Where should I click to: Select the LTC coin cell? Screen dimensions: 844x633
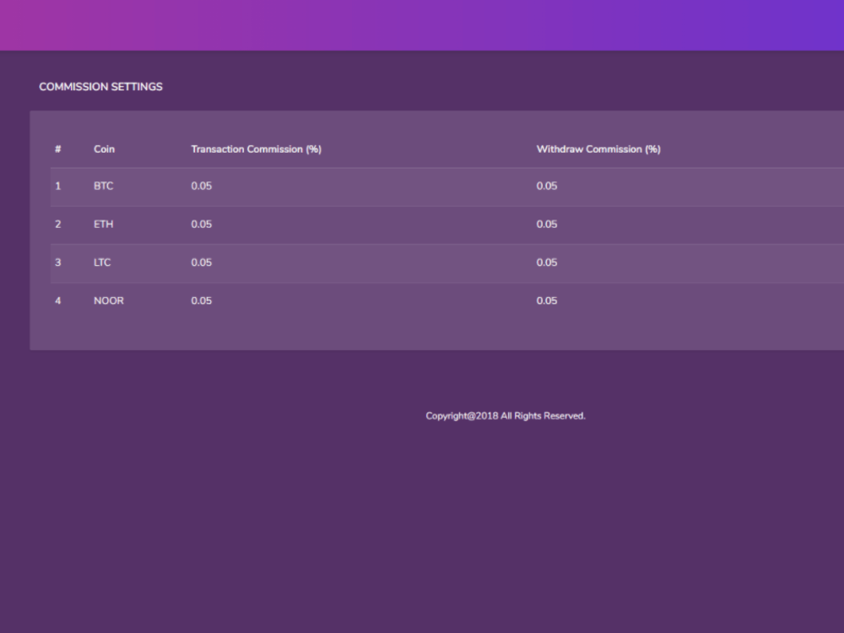(x=102, y=262)
